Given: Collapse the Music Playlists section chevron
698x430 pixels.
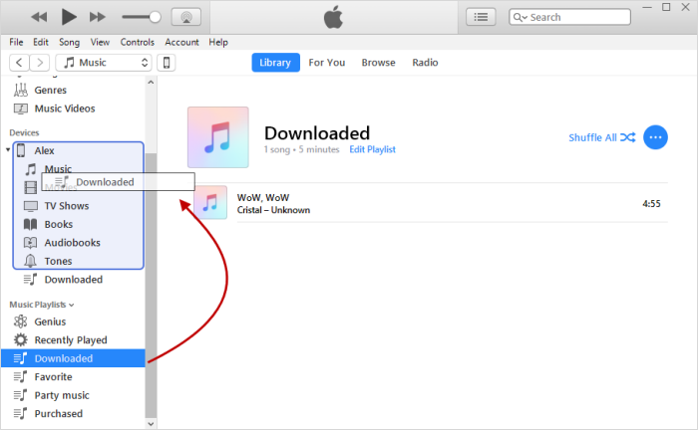Looking at the screenshot, I should 72,306.
